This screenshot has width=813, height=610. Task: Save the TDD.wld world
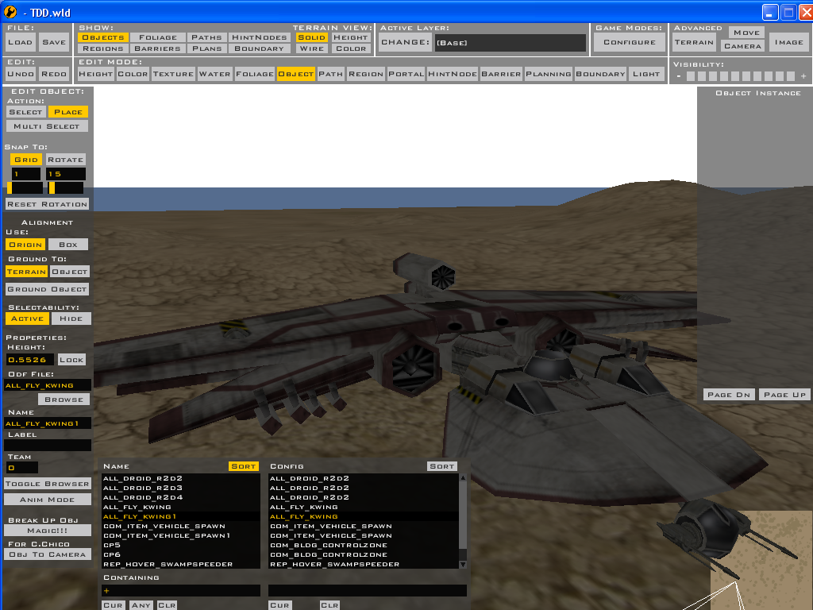(x=52, y=41)
